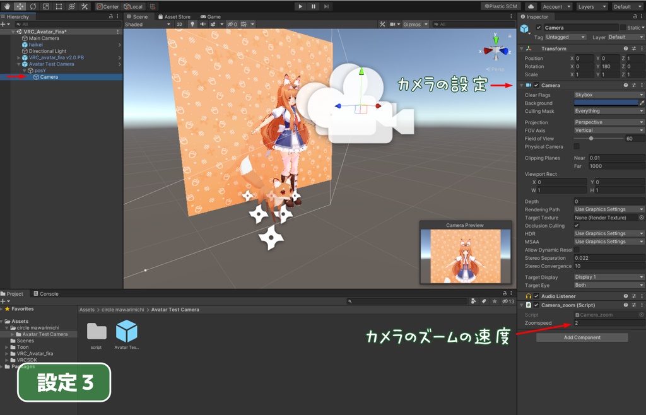The width and height of the screenshot is (646, 415).
Task: Select the Rect transform tool
Action: tap(59, 6)
